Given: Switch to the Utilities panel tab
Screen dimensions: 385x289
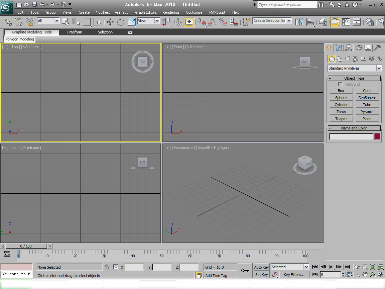Looking at the screenshot, I should tap(377, 48).
